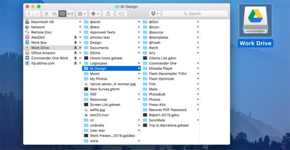Eject the Commander One Work volume
The height and width of the screenshot is (150, 290).
pos(76,58)
